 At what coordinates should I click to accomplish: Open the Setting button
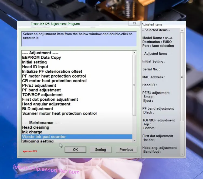(100, 150)
